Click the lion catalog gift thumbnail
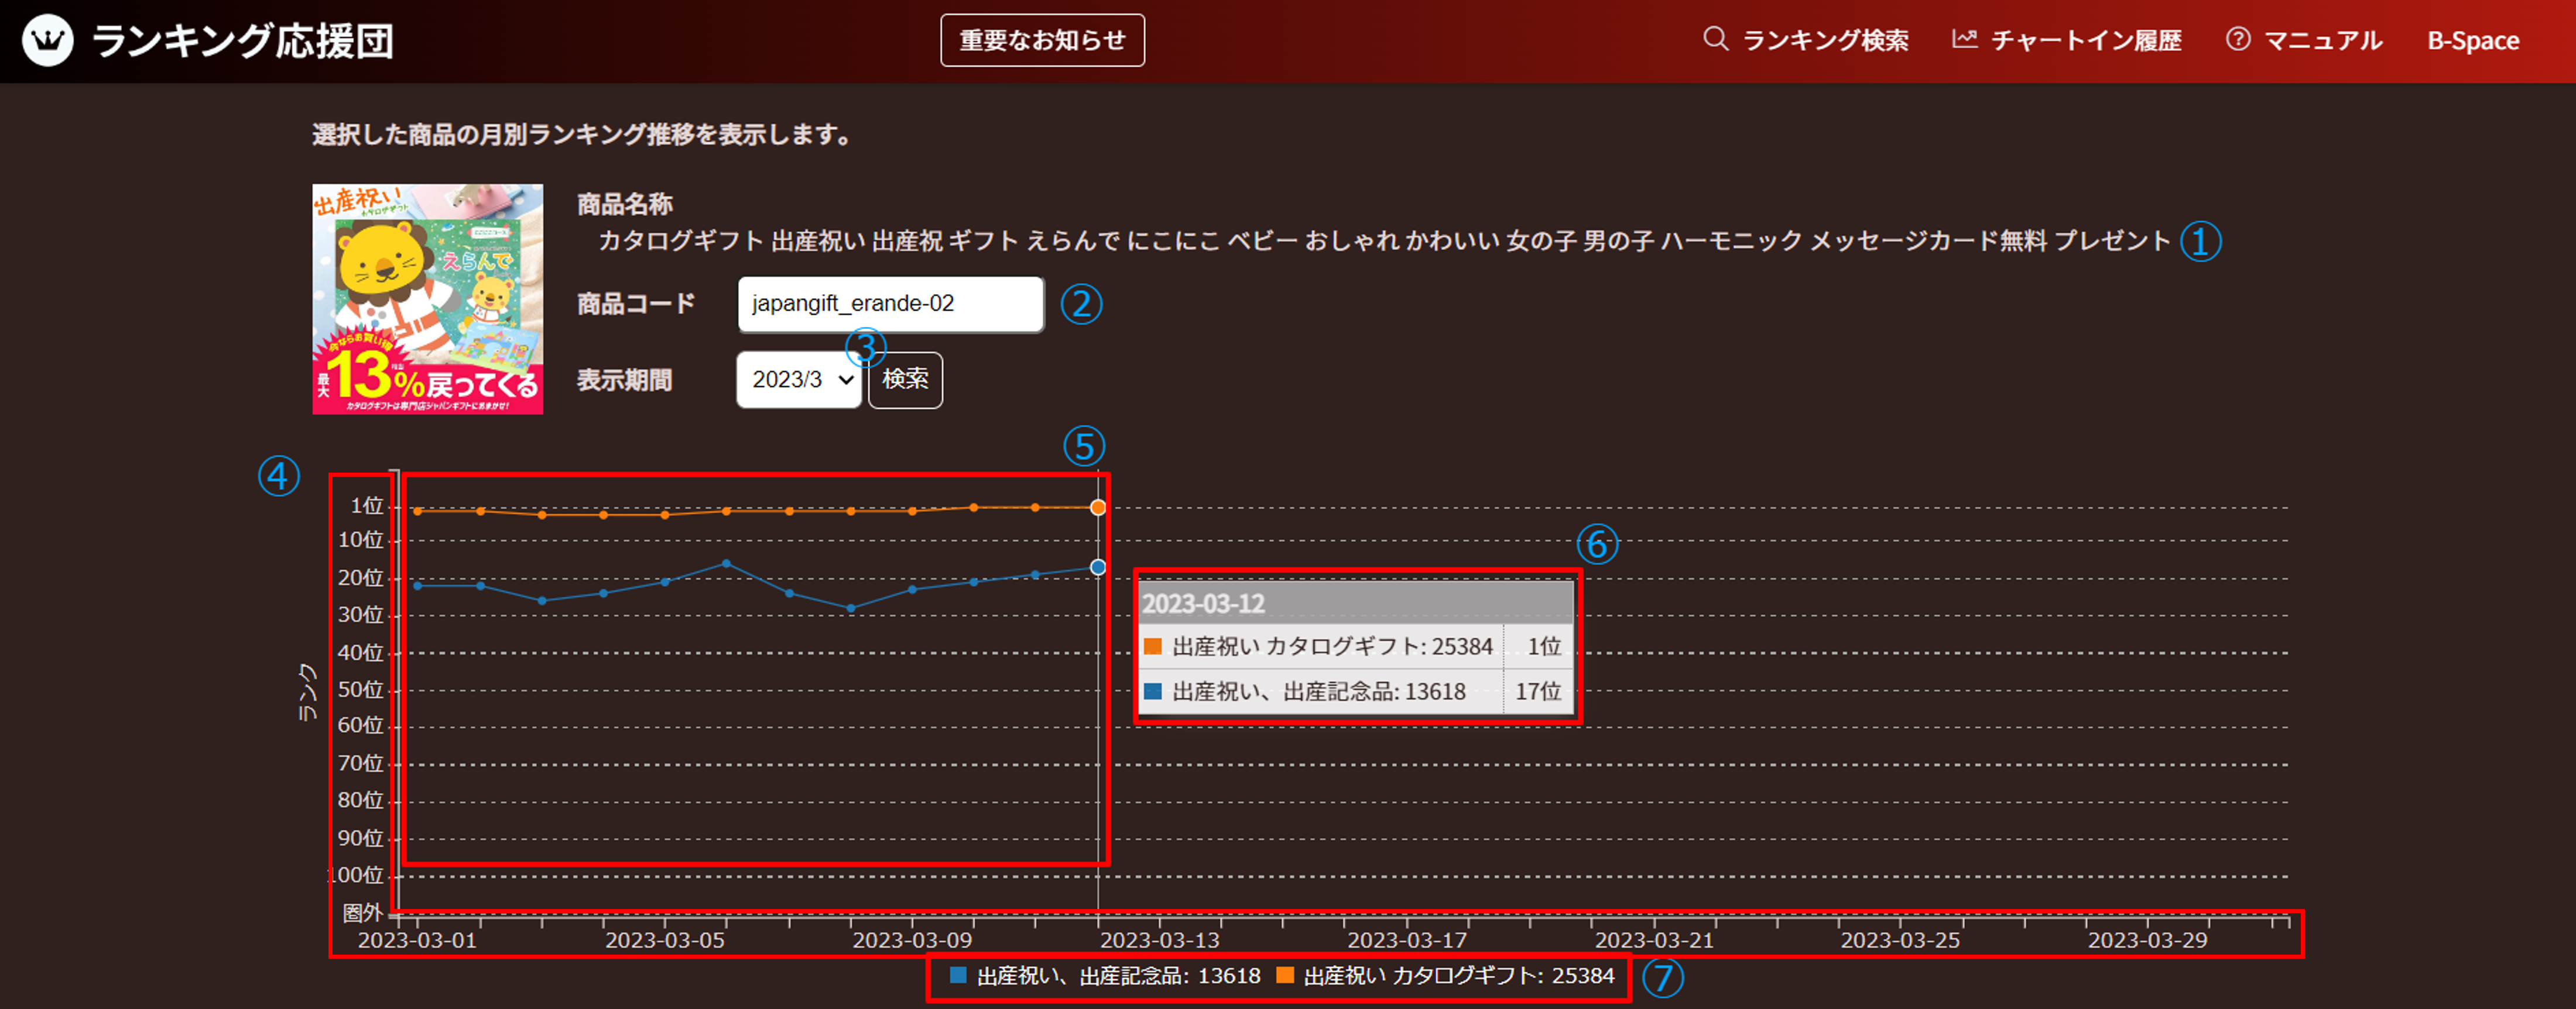This screenshot has width=2576, height=1009. click(x=428, y=299)
